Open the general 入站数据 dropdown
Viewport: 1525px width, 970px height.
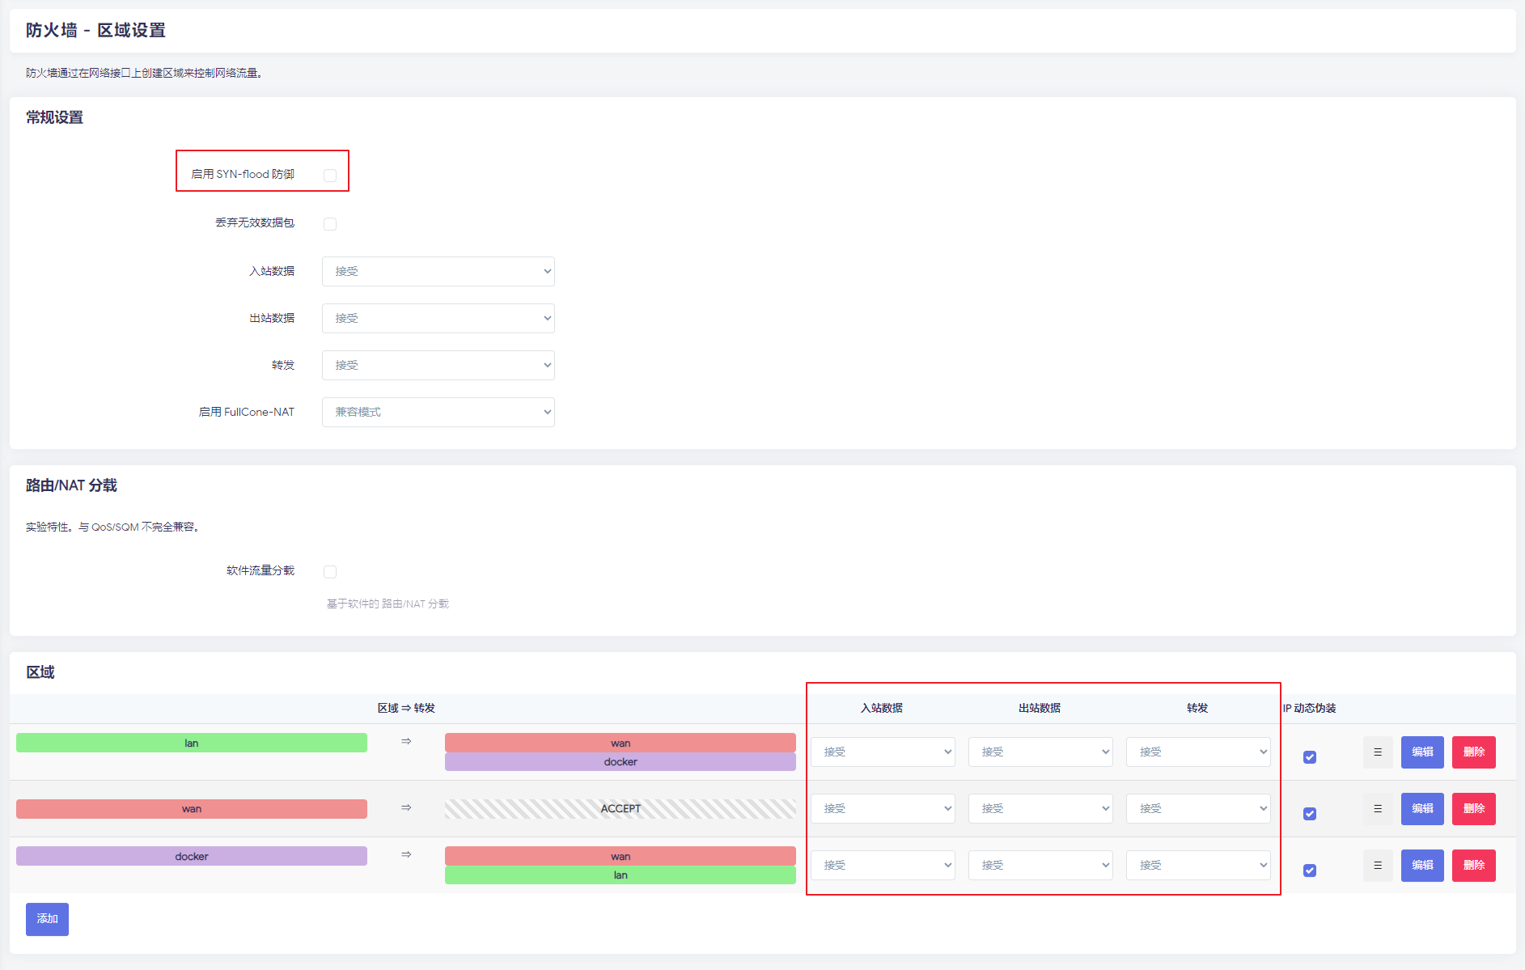pos(438,271)
